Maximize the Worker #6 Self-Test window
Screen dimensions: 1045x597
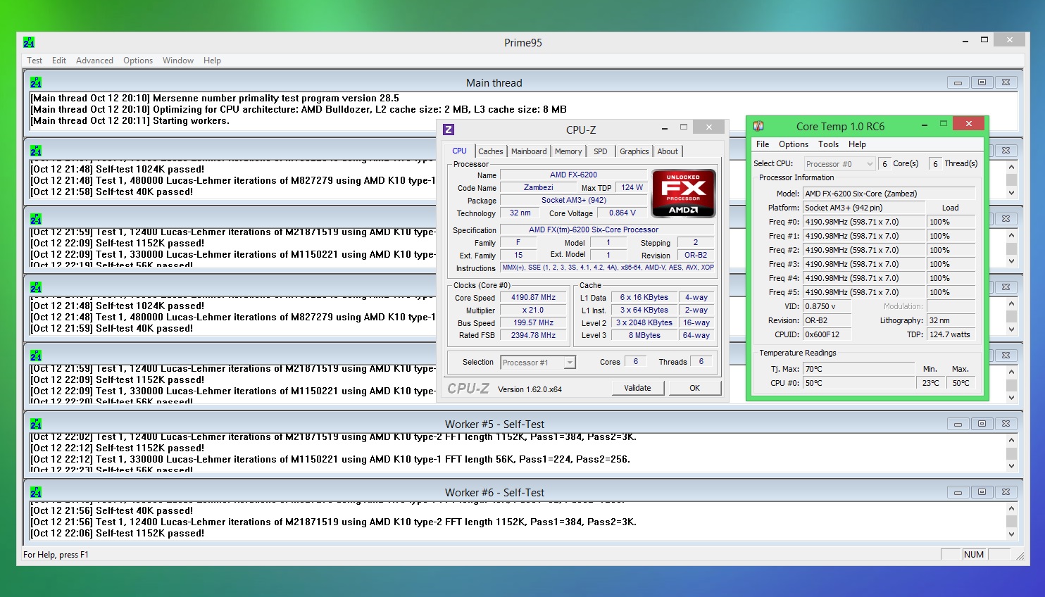point(982,492)
